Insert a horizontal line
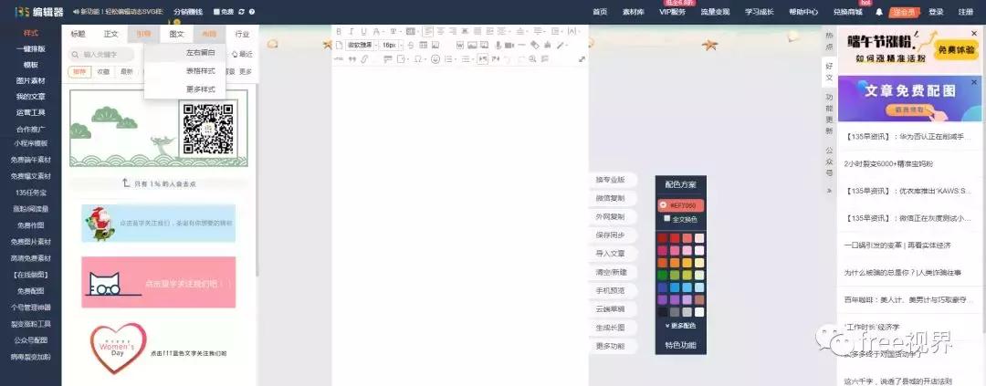Image resolution: width=986 pixels, height=386 pixels. (522, 45)
